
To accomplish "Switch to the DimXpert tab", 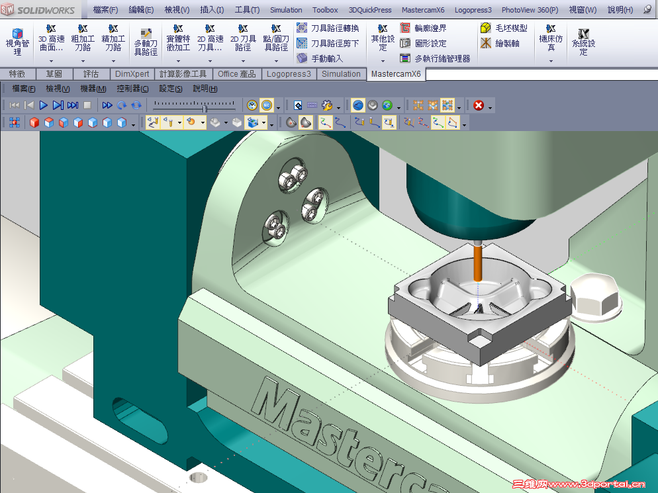I will click(x=132, y=74).
